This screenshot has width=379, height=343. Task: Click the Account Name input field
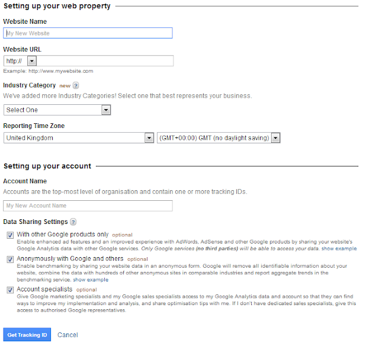[88, 206]
